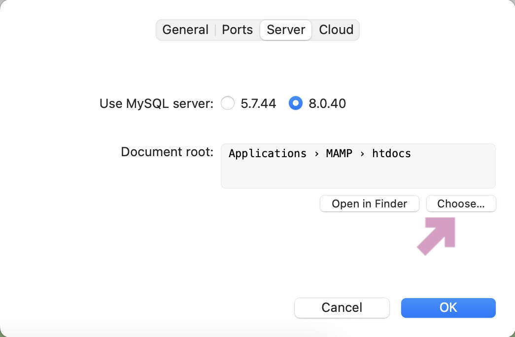Confirm the settings with OK

(448, 307)
